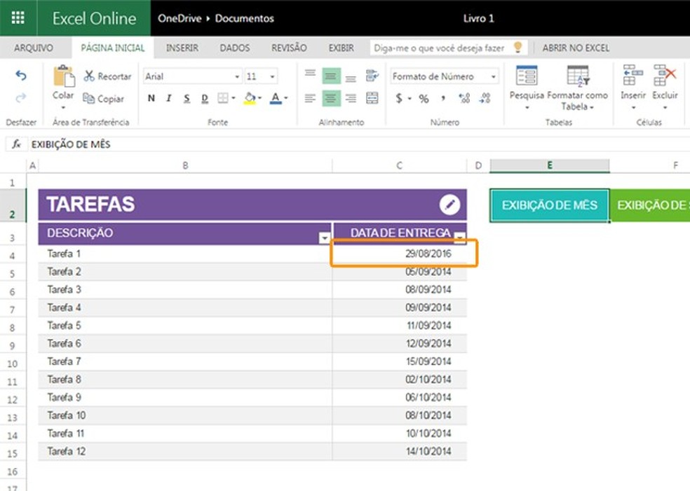Viewport: 690px width, 491px height.
Task: Click ABRIR NO EXCEL link
Action: 576,48
